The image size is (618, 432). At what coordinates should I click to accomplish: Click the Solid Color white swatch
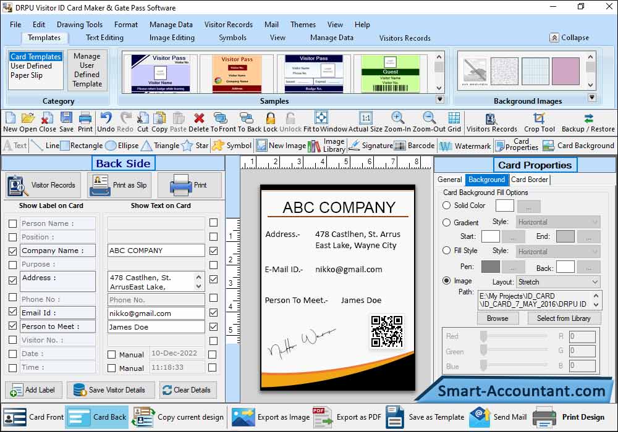(504, 206)
